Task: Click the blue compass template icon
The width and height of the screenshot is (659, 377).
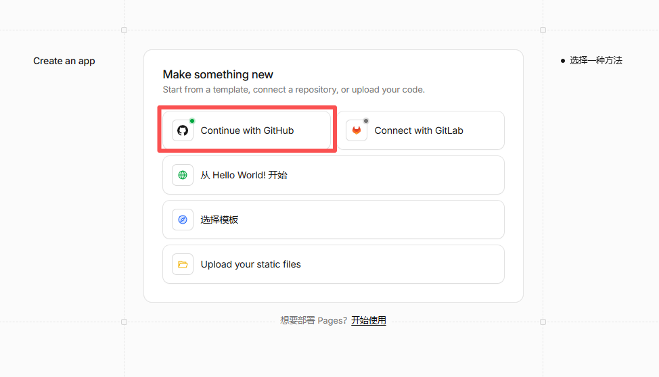Action: coord(183,220)
